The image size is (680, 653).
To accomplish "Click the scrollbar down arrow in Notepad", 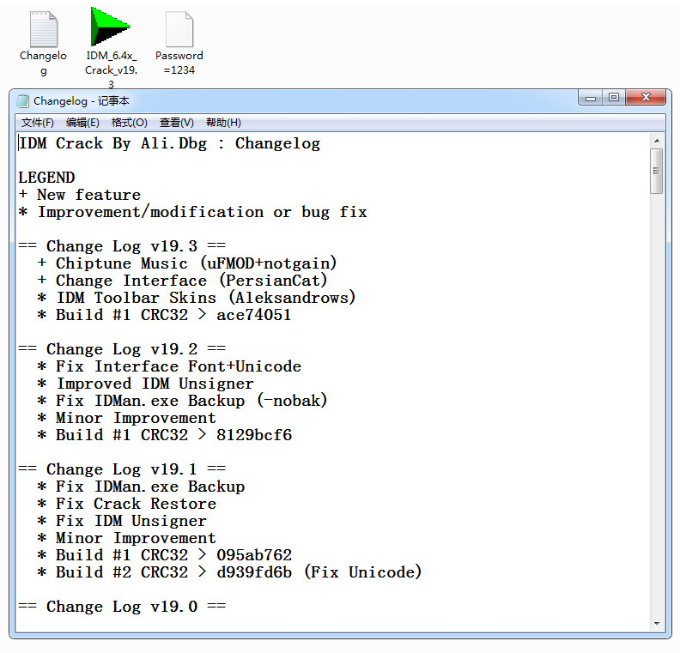I will click(657, 624).
